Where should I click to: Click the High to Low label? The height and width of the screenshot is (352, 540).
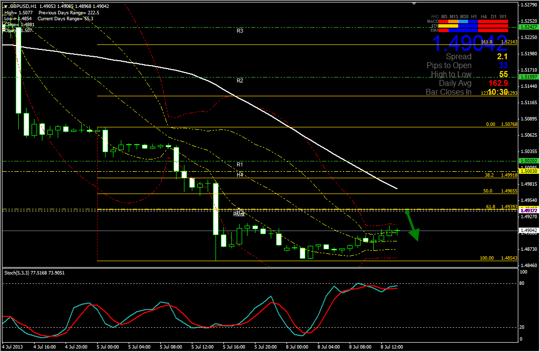(451, 75)
